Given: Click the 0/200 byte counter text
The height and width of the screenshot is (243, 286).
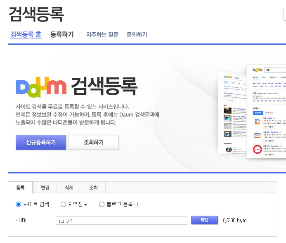Looking at the screenshot, I should click(x=234, y=221).
